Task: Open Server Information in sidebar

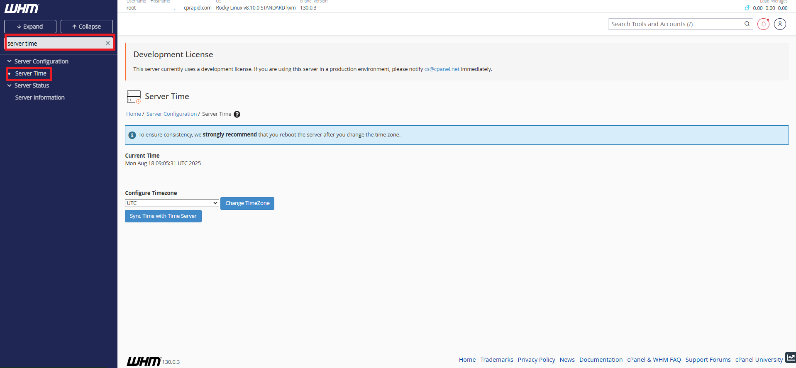Action: [x=40, y=97]
